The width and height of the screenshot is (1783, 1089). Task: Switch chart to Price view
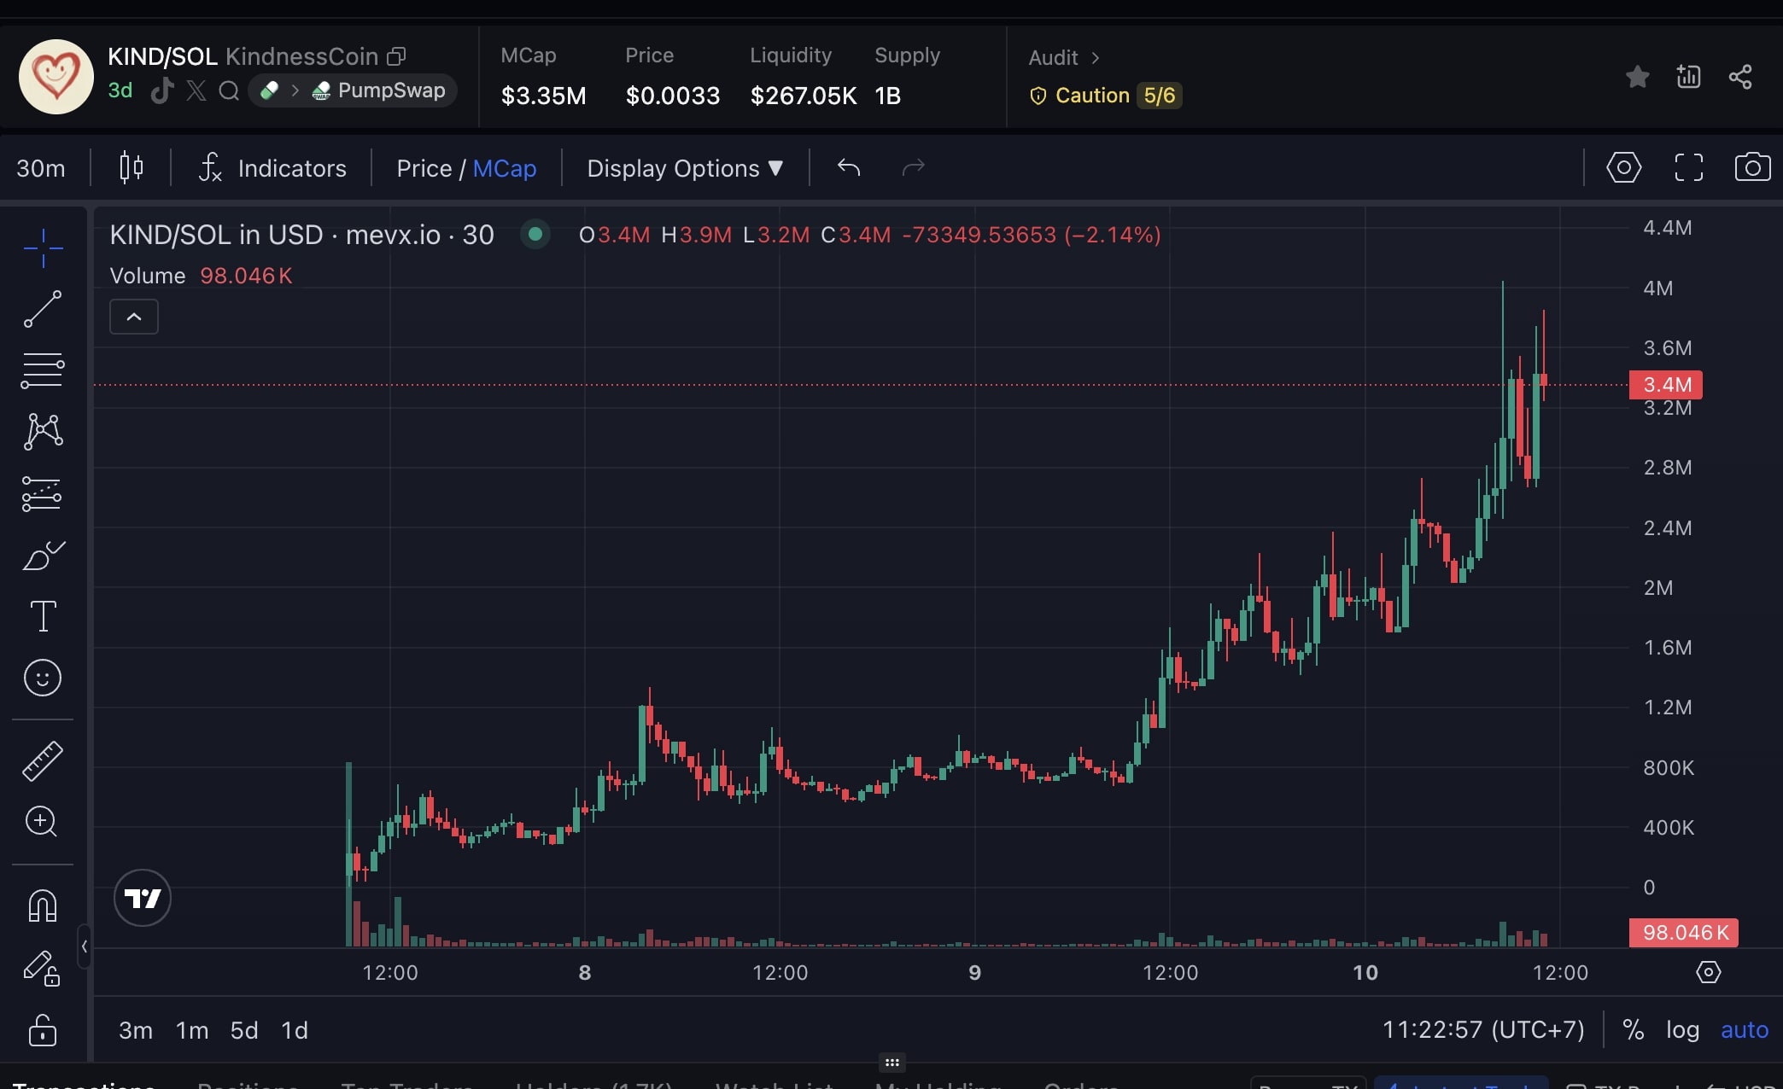(x=424, y=168)
